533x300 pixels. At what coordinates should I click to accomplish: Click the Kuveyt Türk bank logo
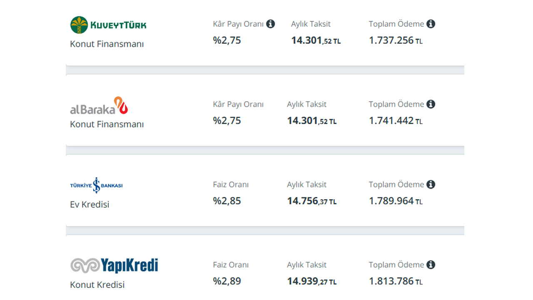point(108,25)
